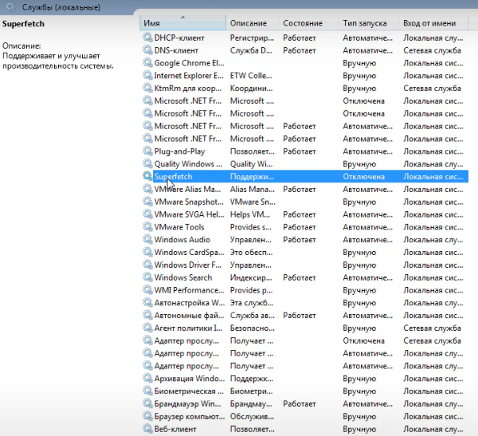Click the icon beside Quality Windows ...

coord(147,163)
